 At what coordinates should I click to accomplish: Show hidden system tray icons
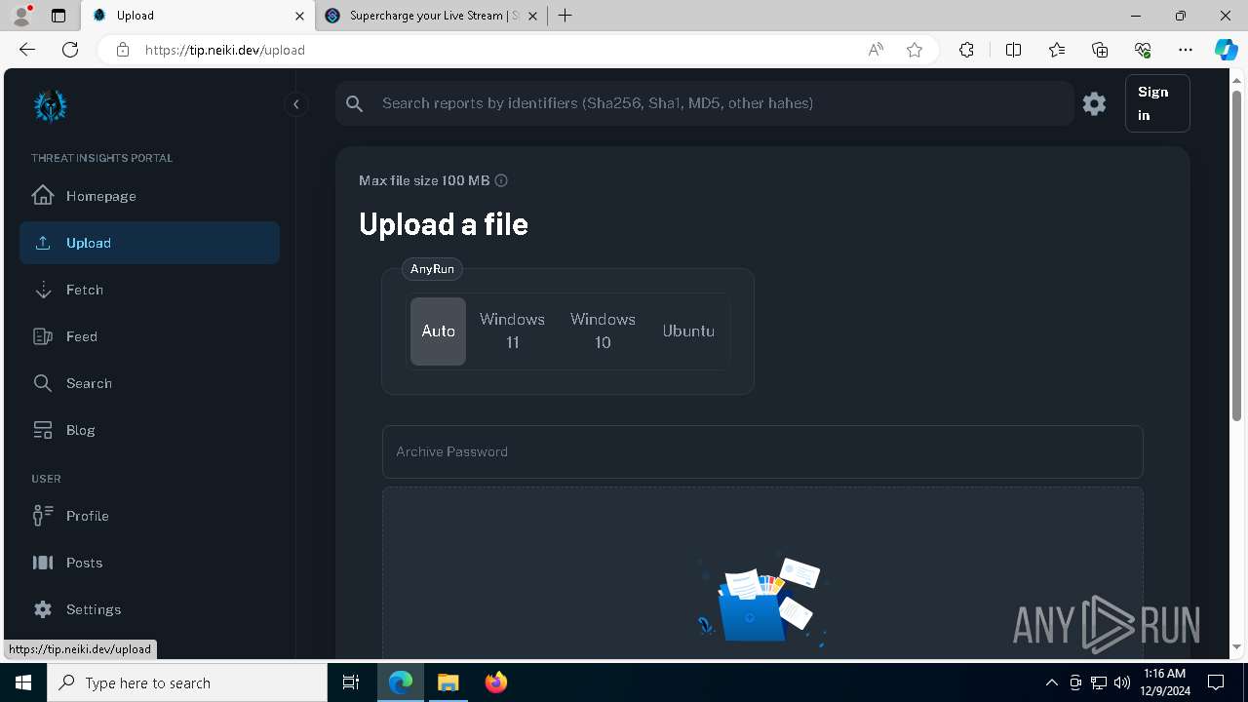point(1051,682)
